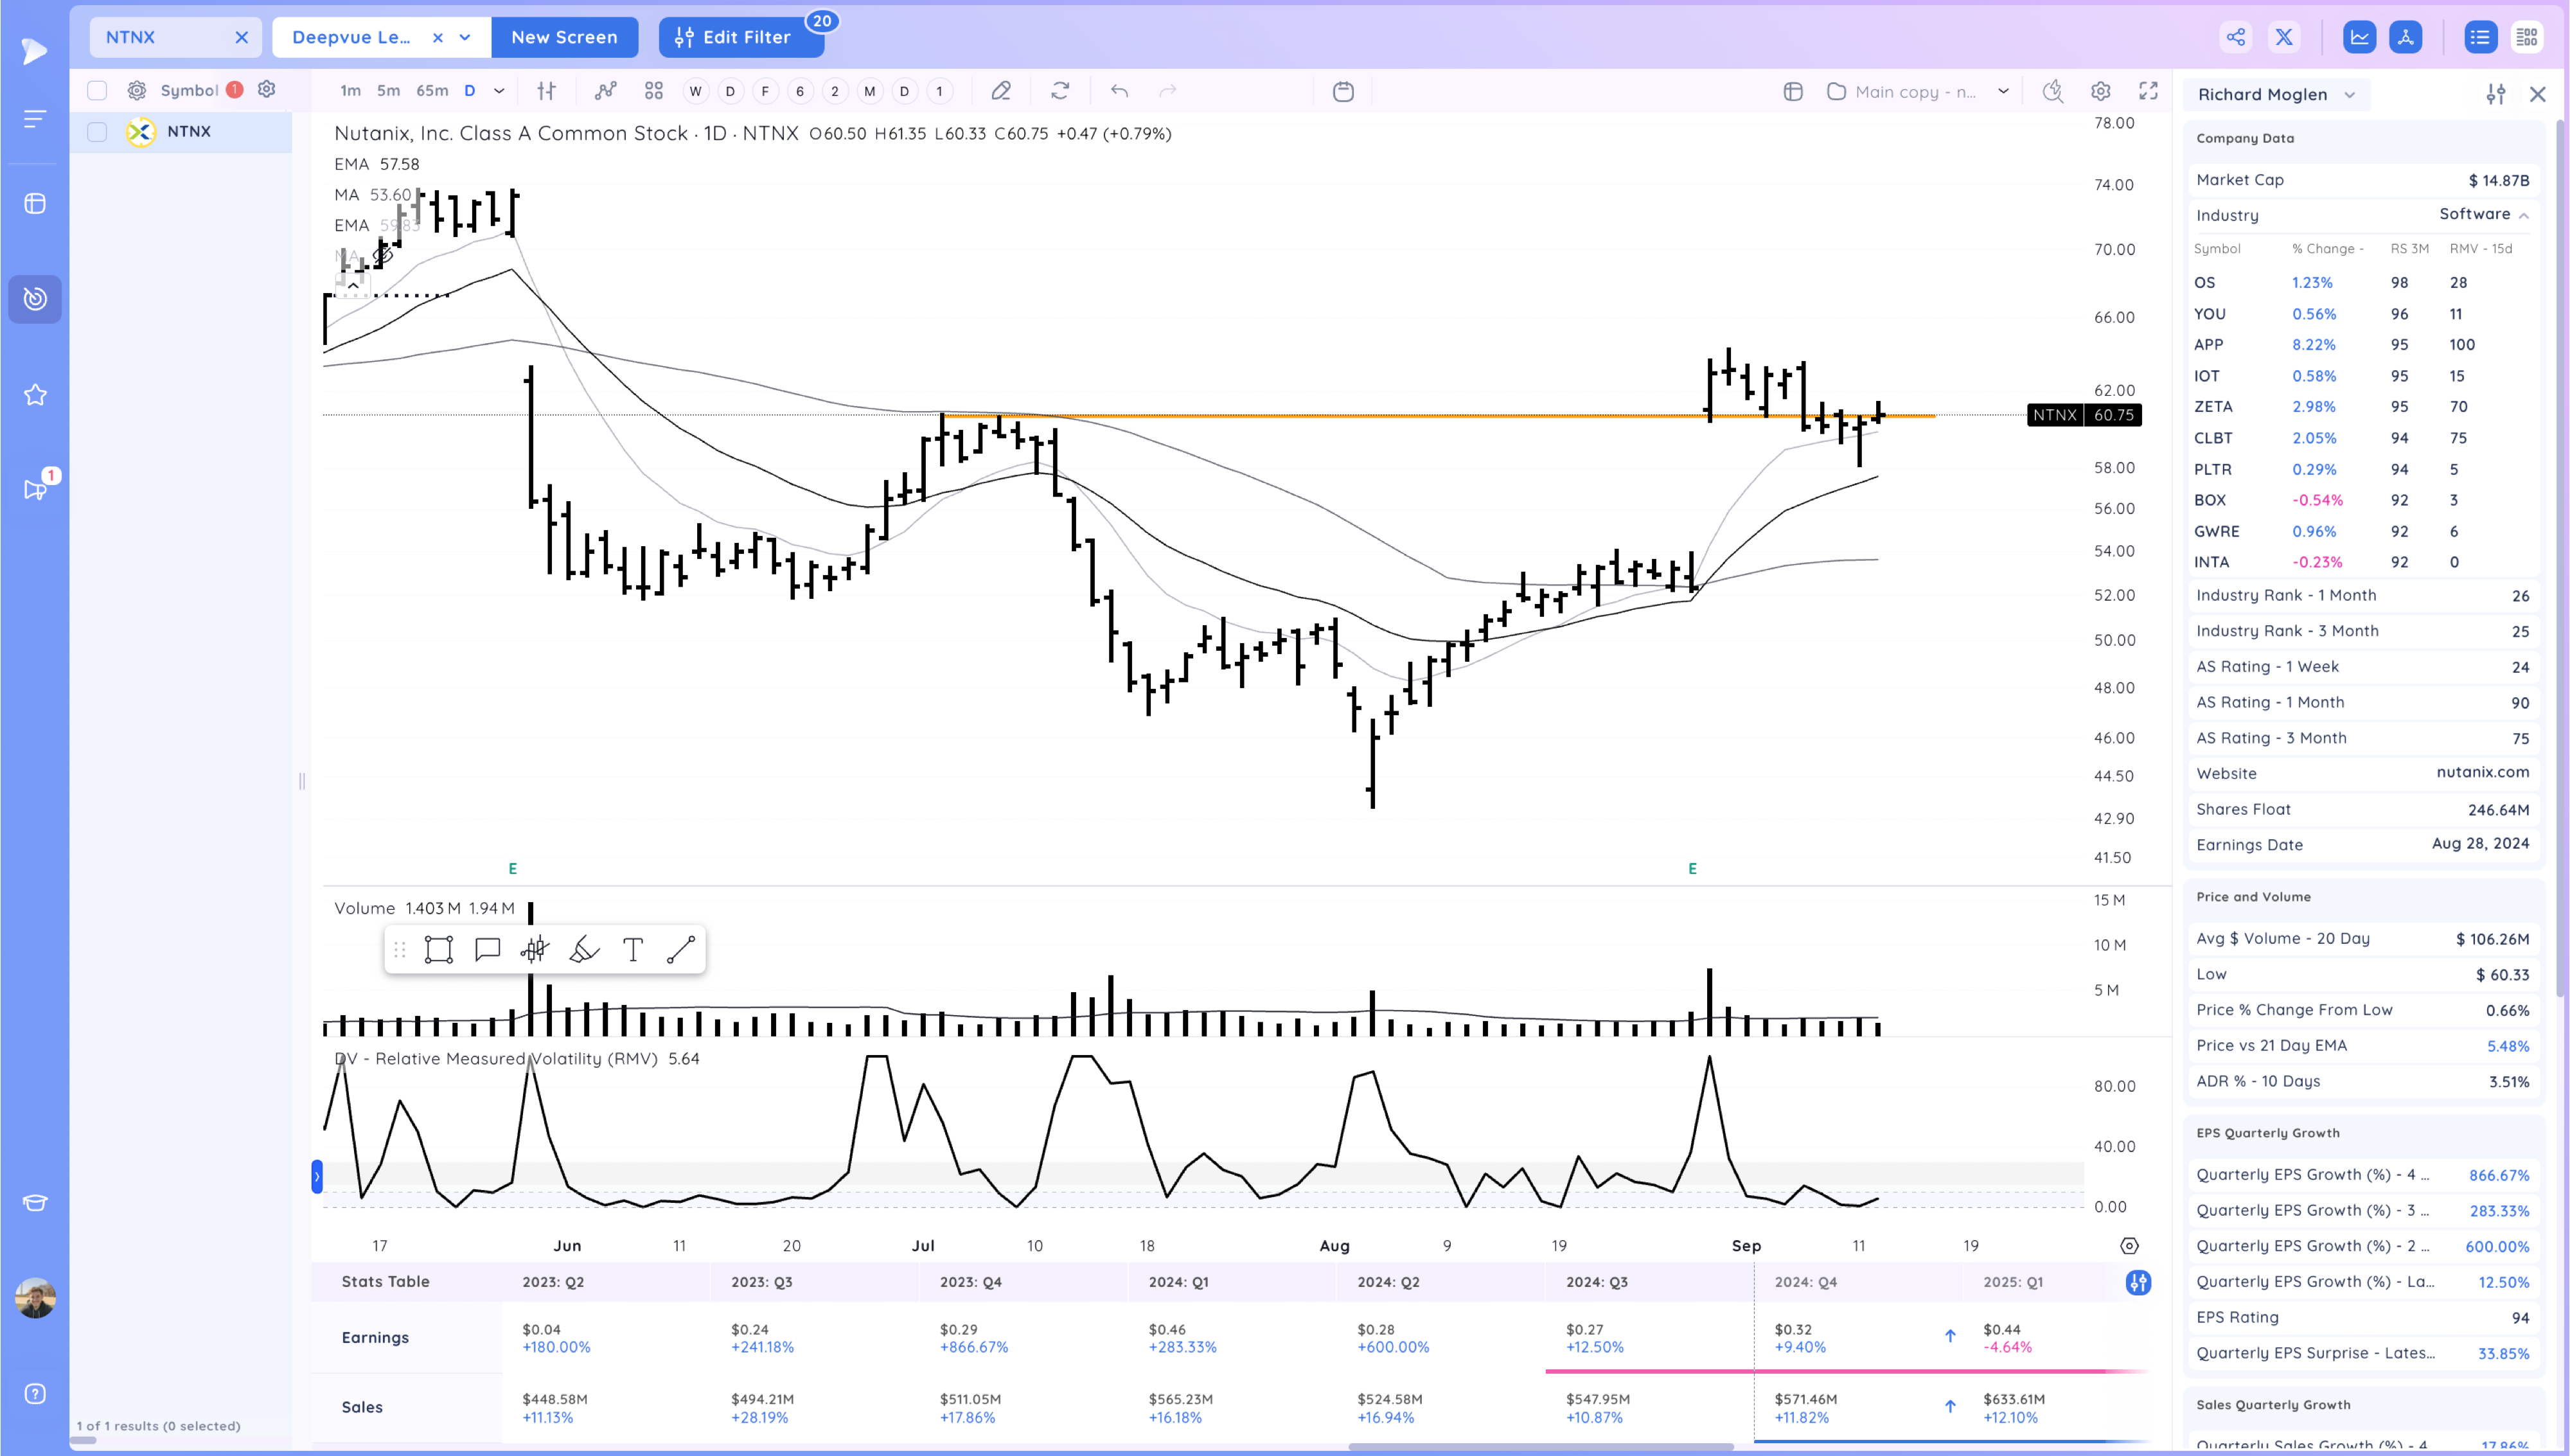Check the NTNX row checkbox
Image resolution: width=2570 pixels, height=1456 pixels.
97,132
